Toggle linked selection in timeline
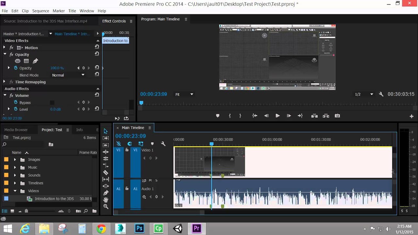Screen dimensions: 418x235 pyautogui.click(x=141, y=144)
